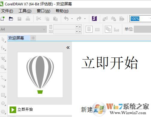Select the Zoom magnifier tool

(x=3, y=67)
